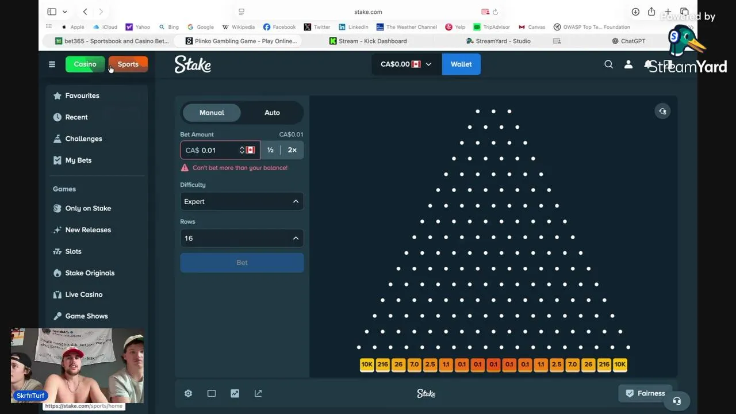Open site search magnifier icon

pyautogui.click(x=608, y=64)
